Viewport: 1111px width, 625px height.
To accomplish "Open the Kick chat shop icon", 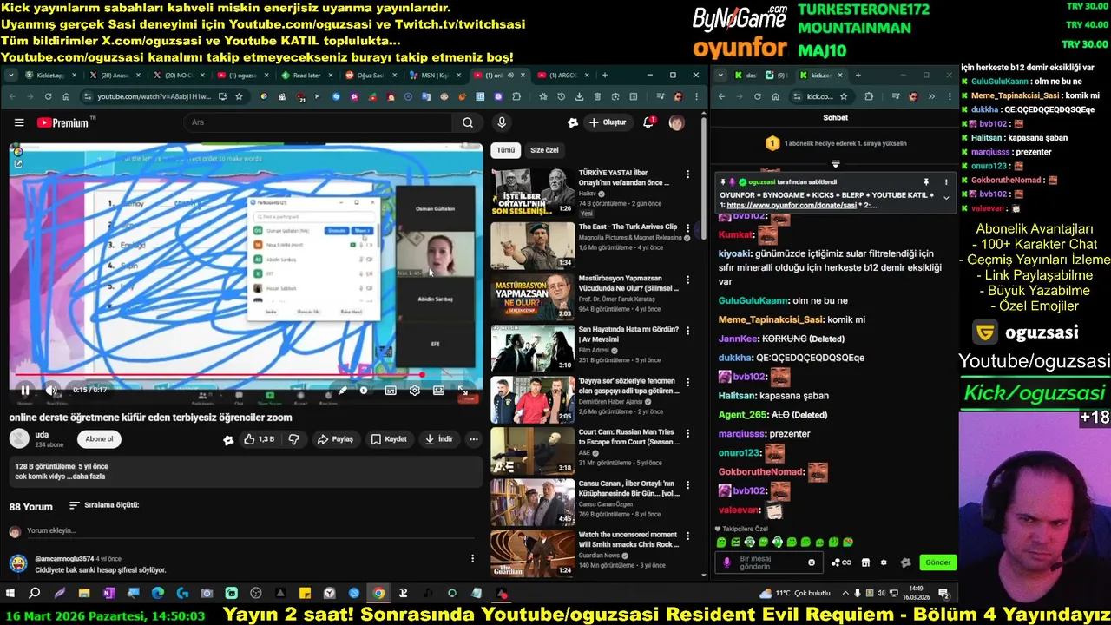I will click(x=865, y=562).
